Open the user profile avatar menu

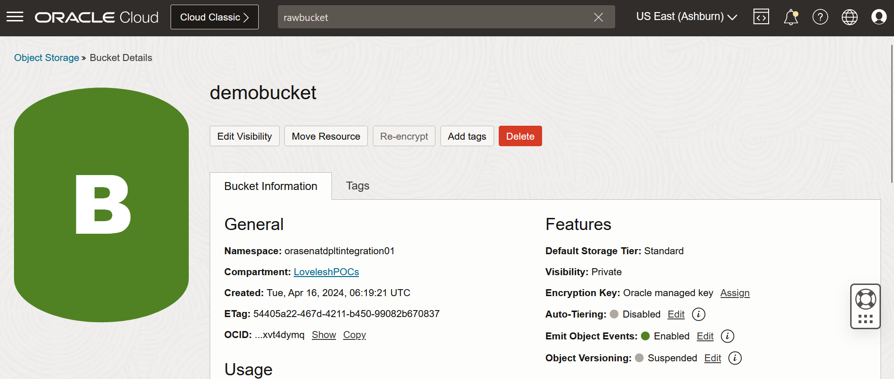[879, 17]
